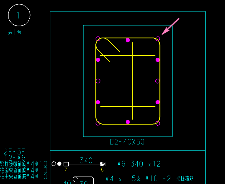The height and width of the screenshot is (184, 225).
Task: Click the 12-#6 rebar count text
Action: (15, 158)
